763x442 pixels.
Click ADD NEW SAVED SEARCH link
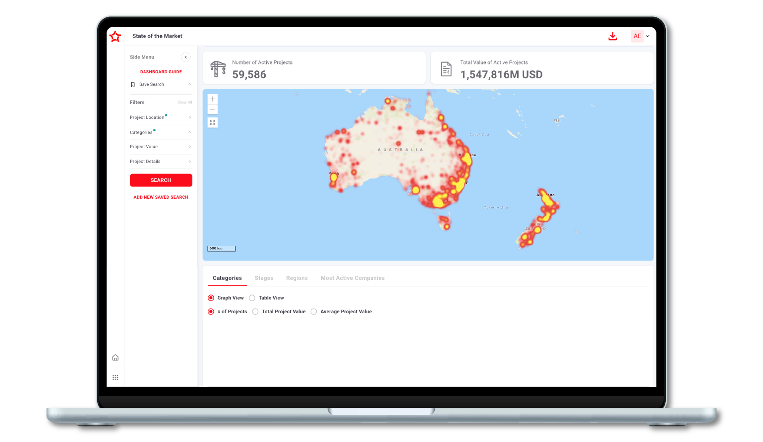point(161,197)
